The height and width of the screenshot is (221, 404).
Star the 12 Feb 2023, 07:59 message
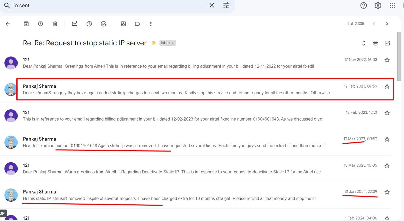[x=387, y=87]
